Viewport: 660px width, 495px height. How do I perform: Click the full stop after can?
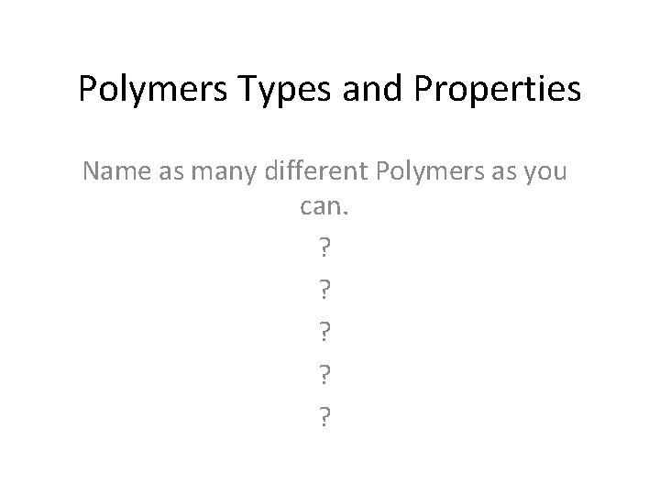click(346, 214)
